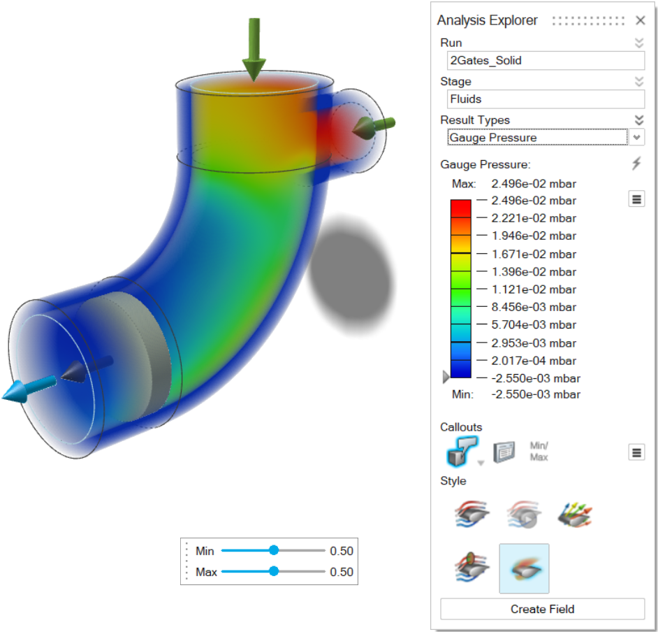Click legend label 8.456e-03 mbar

[x=534, y=308]
